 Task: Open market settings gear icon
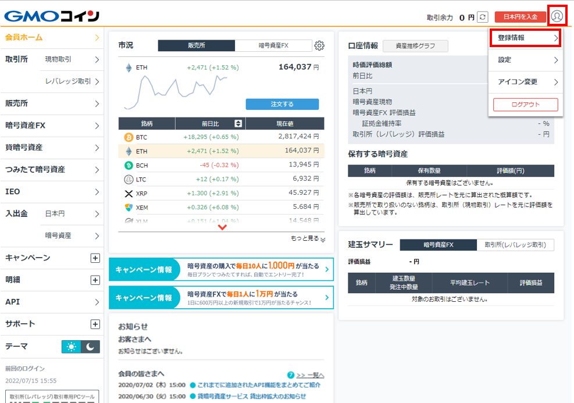tap(319, 46)
